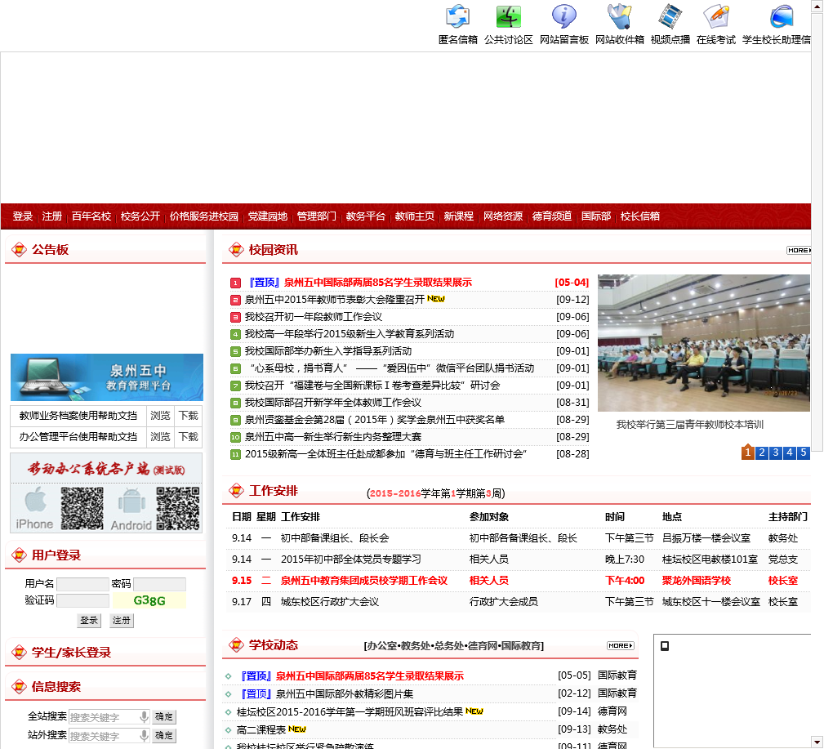The image size is (824, 749).
Task: Focus the 密码 input field
Action: point(160,584)
